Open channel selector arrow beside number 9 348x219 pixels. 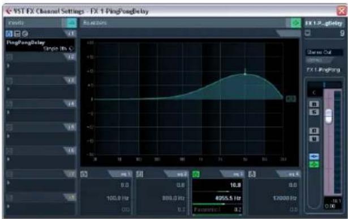[x=308, y=33]
